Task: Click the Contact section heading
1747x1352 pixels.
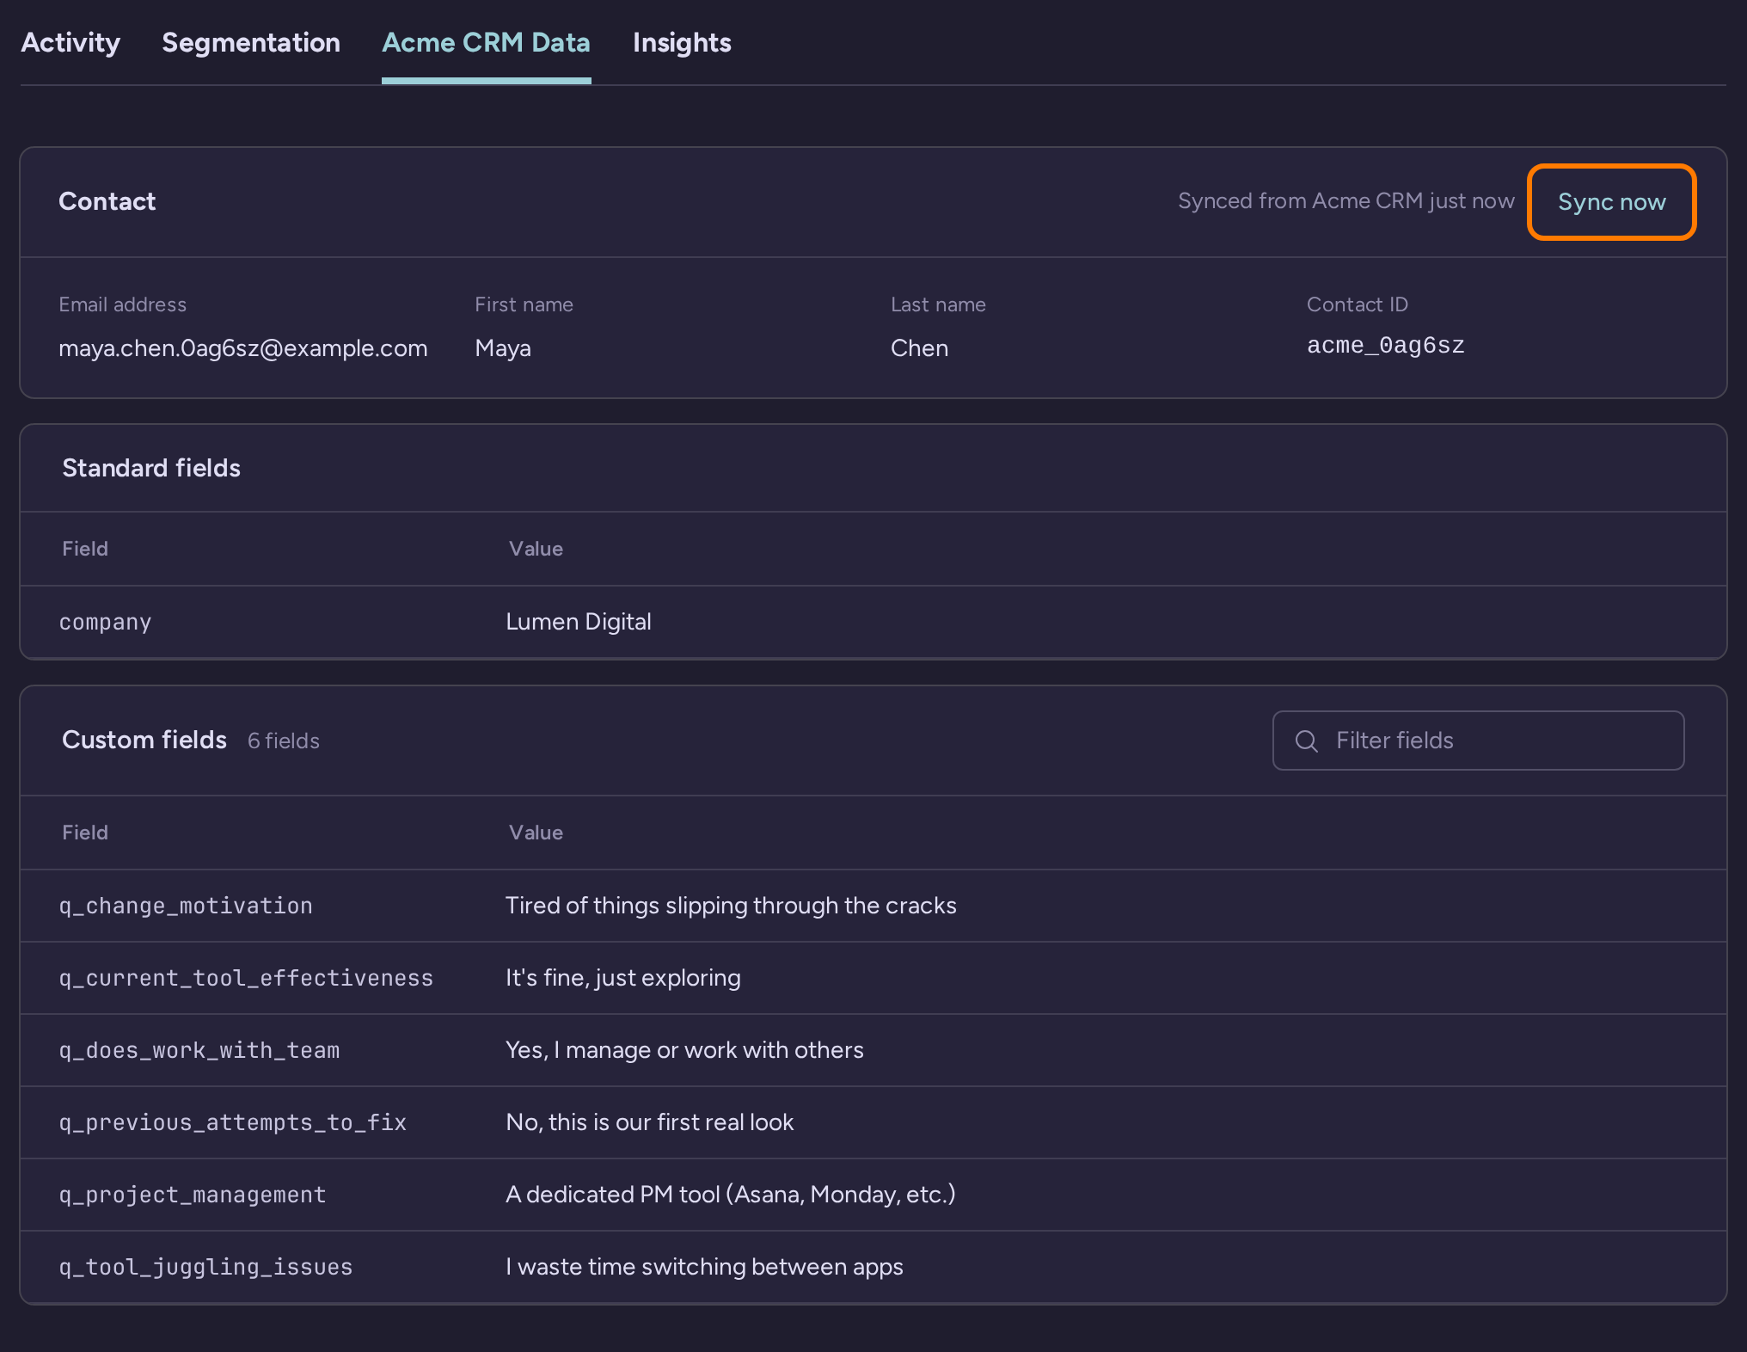Action: click(x=107, y=201)
